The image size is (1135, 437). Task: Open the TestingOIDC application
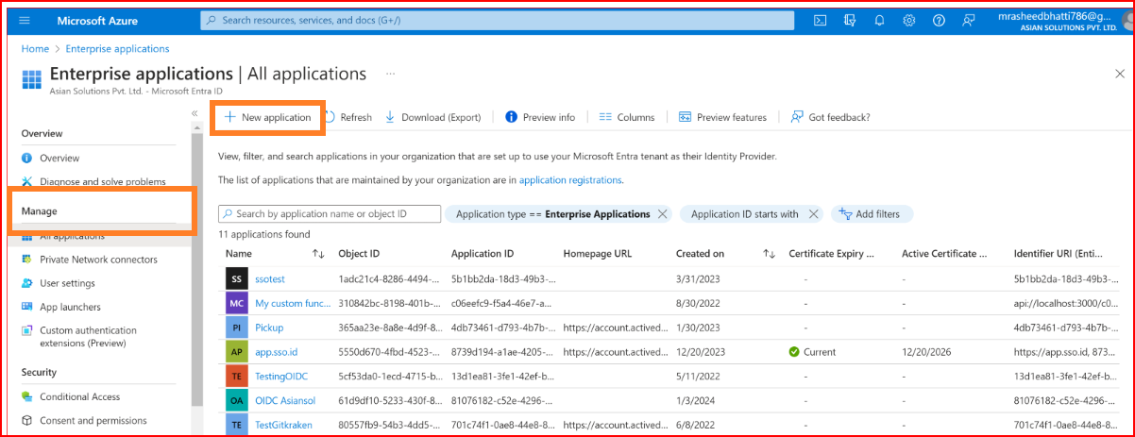[x=281, y=376]
